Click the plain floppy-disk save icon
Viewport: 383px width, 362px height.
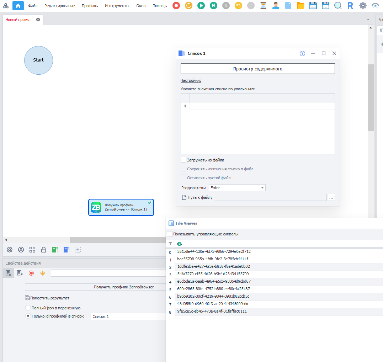click(313, 6)
